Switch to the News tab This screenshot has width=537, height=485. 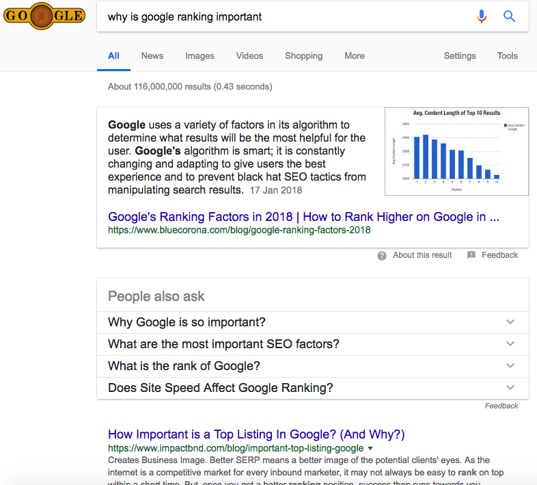(152, 56)
